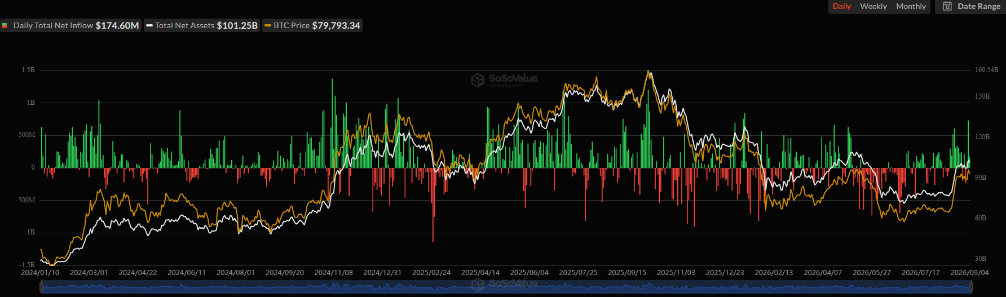Image resolution: width=1006 pixels, height=297 pixels.
Task: Click the -500M left axis label
Action: (x=25, y=200)
